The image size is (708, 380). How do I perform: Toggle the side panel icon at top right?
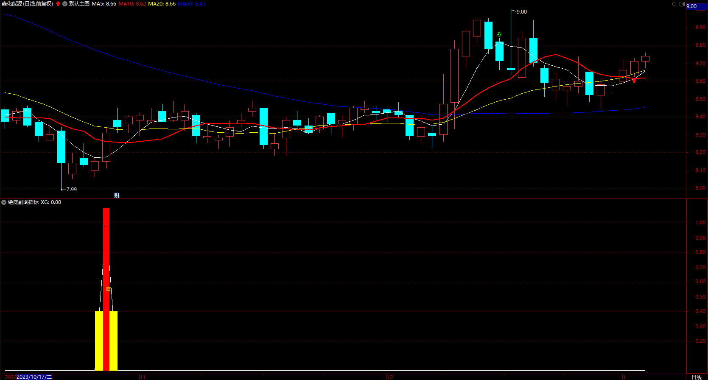tap(682, 4)
